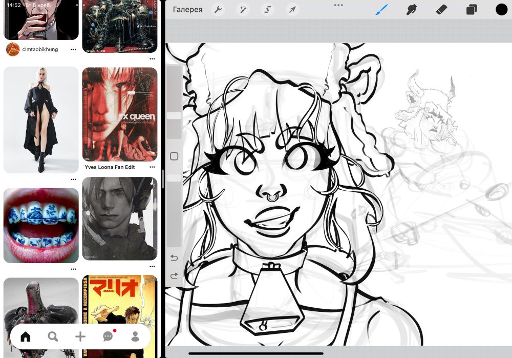Open the Layers panel
Screen dimensions: 512x358
pyautogui.click(x=472, y=10)
